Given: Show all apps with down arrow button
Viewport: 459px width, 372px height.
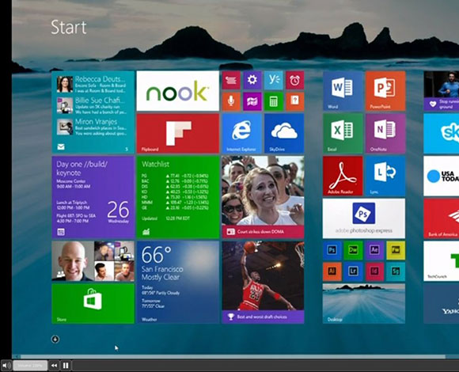Looking at the screenshot, I should tap(55, 340).
